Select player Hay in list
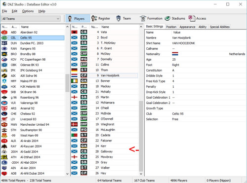Image resolution: width=247 pixels, height=183 pixels. pyautogui.click(x=105, y=173)
